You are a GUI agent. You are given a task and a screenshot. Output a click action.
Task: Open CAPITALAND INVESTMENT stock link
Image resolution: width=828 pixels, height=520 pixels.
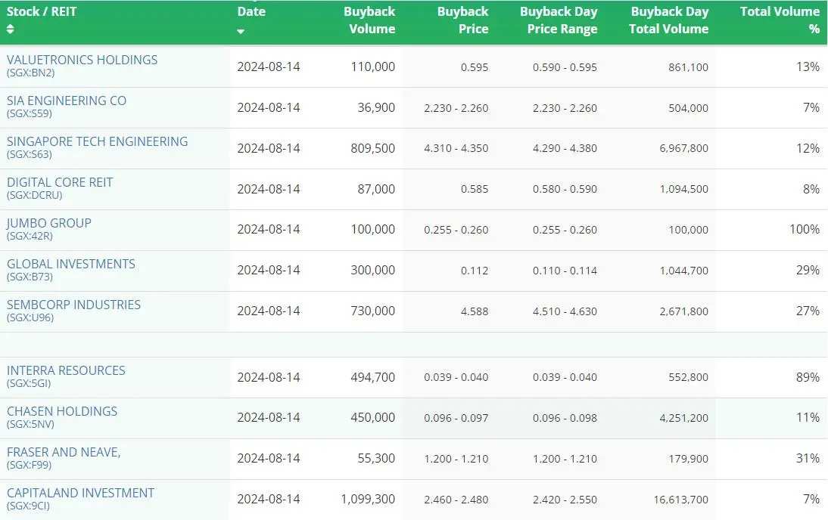click(x=80, y=493)
